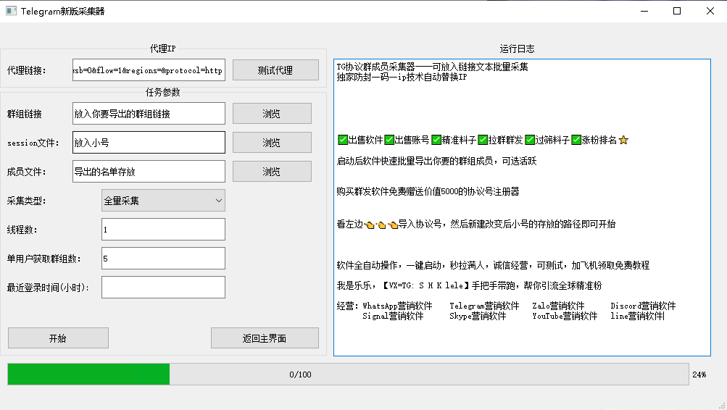Focus the 最近登录时间(小时) field
Viewport: 727px width, 410px height.
(x=163, y=288)
